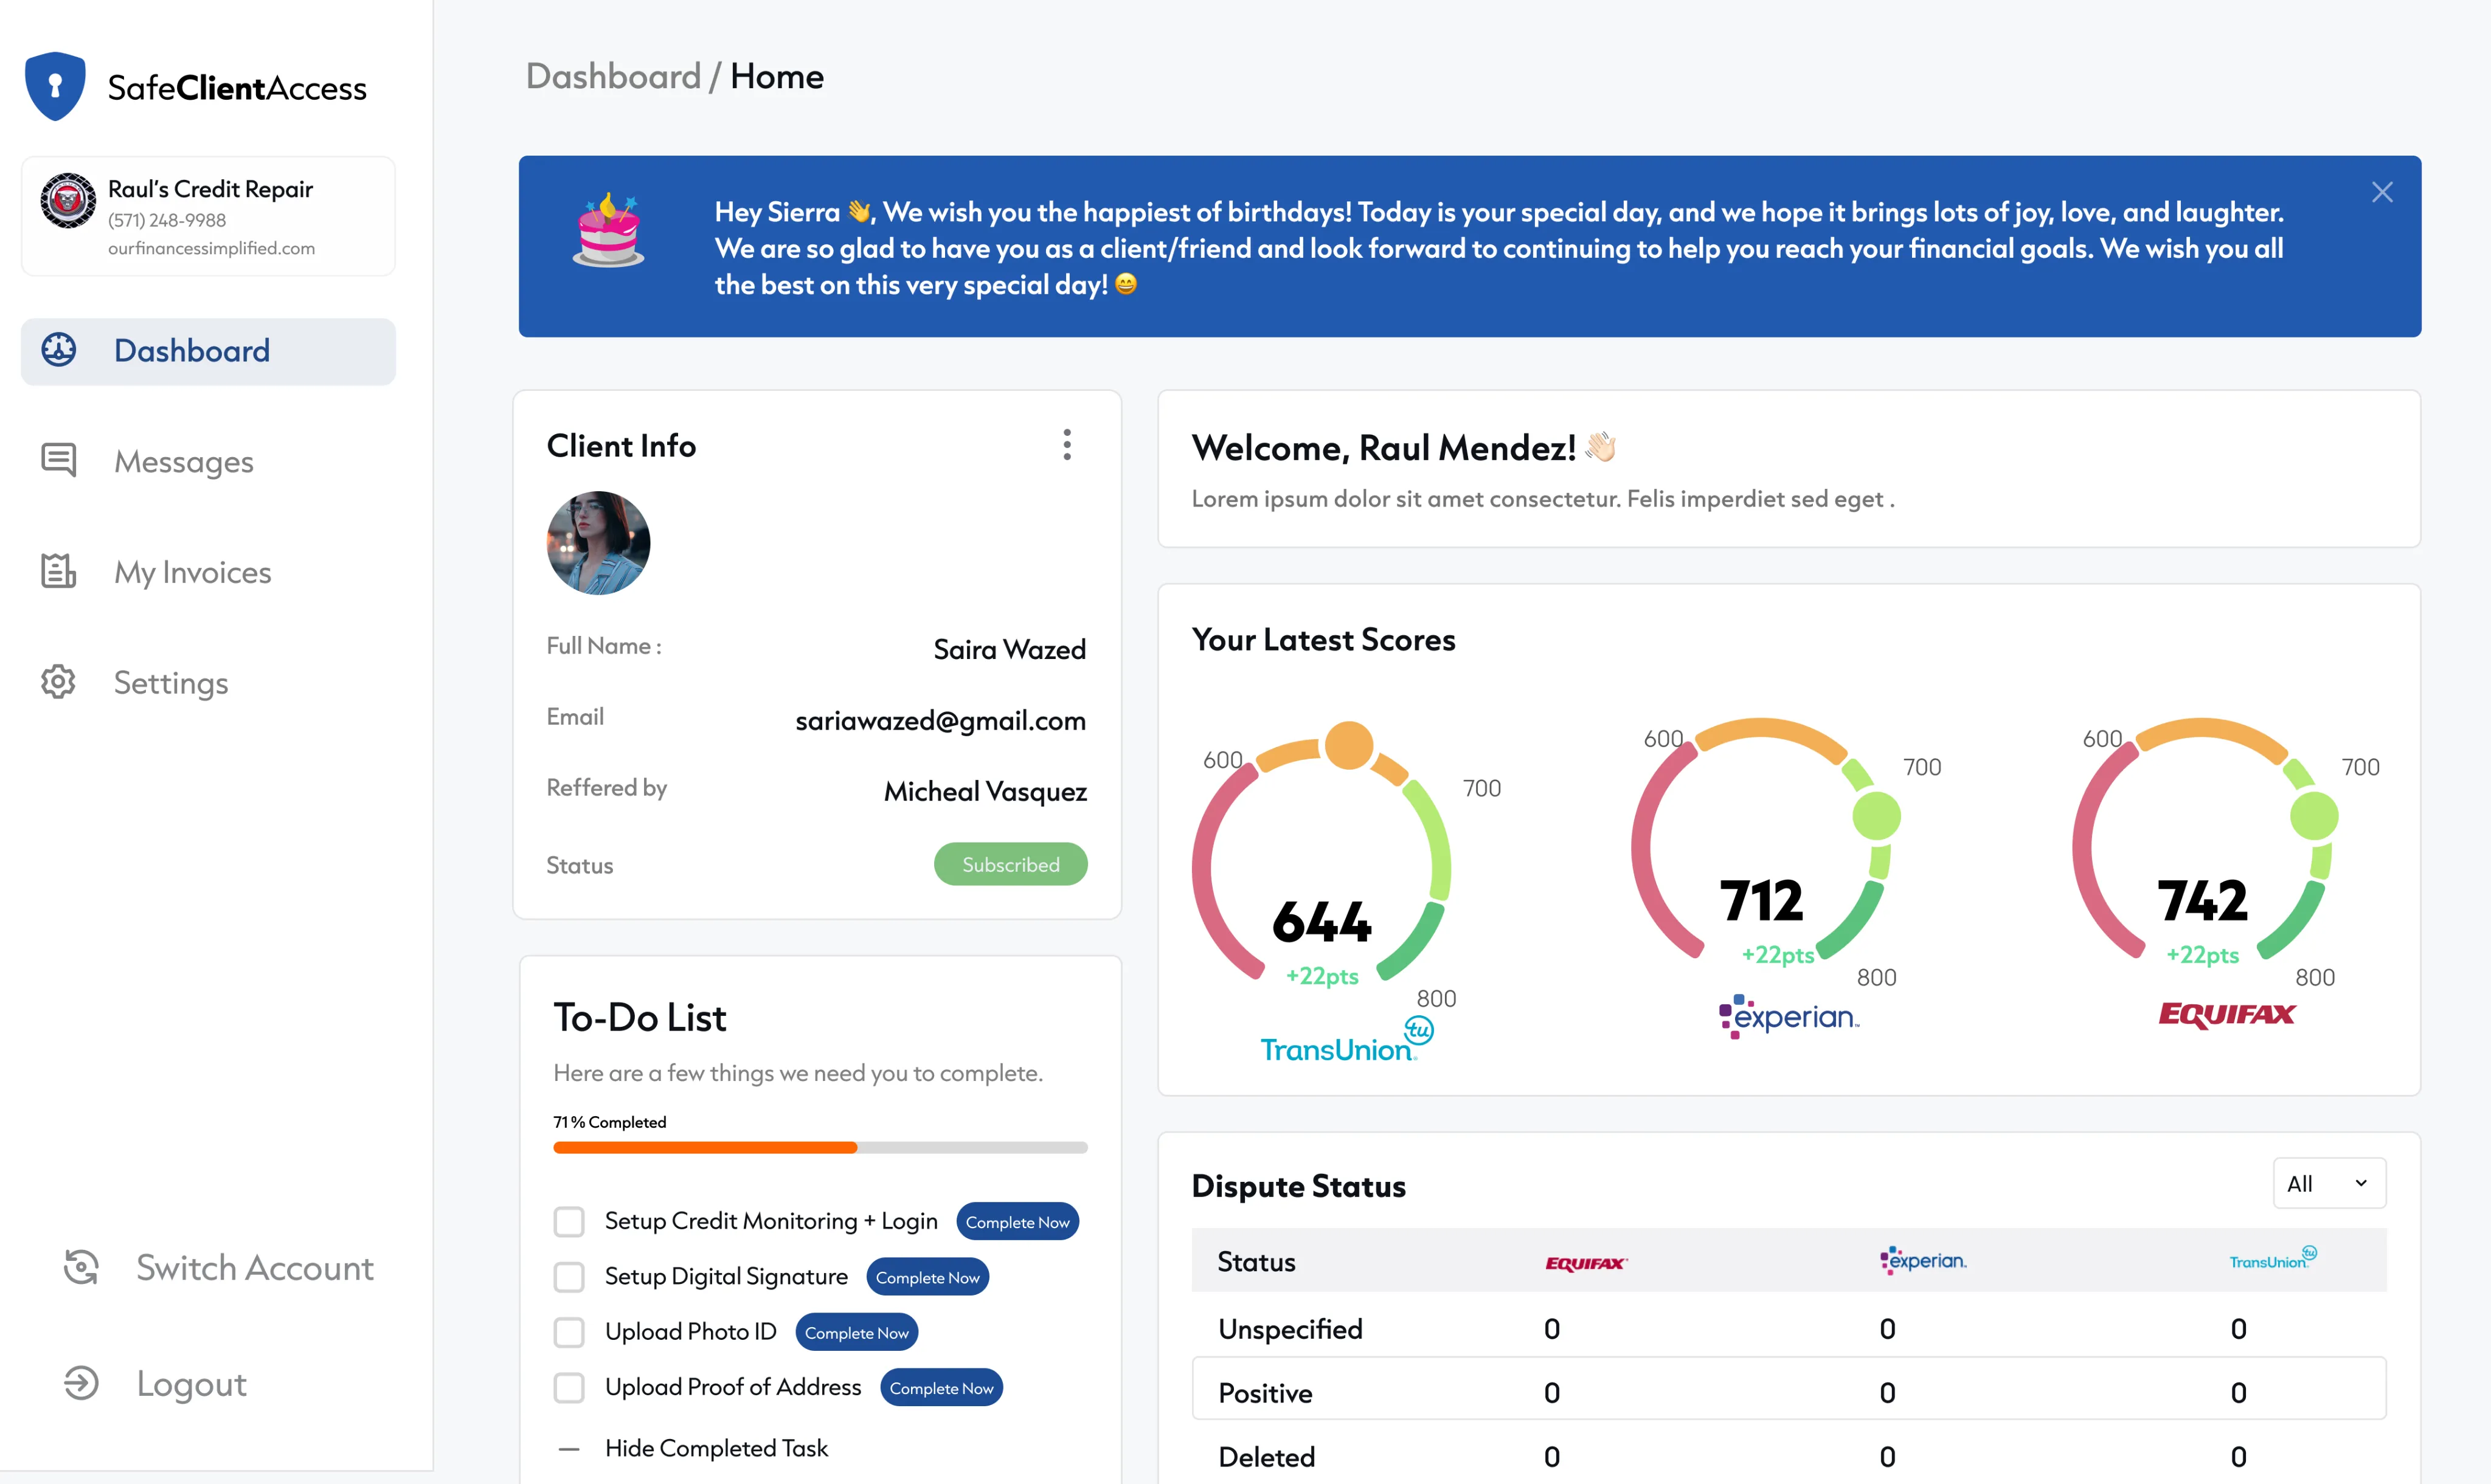Check Upload Proof of Address checkbox
The image size is (2491, 1484).
pos(569,1387)
